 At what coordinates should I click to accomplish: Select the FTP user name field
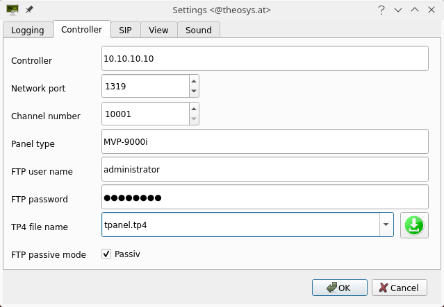(x=265, y=169)
